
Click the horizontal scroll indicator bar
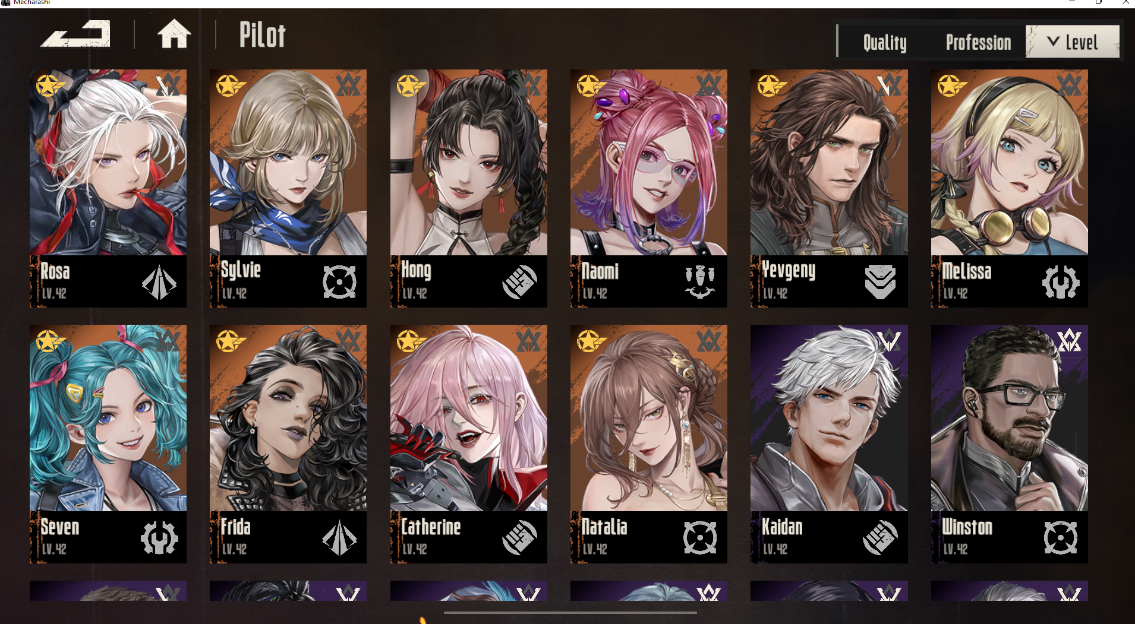pos(570,612)
